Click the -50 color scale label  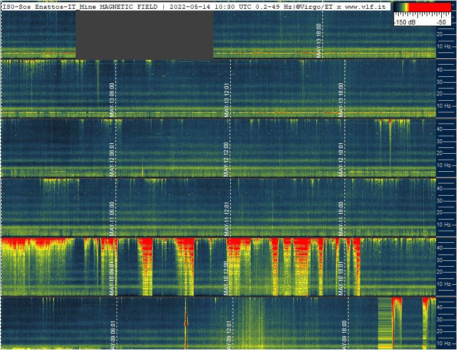tap(441, 22)
